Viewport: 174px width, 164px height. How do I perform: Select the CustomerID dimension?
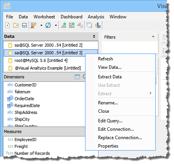(x=26, y=85)
